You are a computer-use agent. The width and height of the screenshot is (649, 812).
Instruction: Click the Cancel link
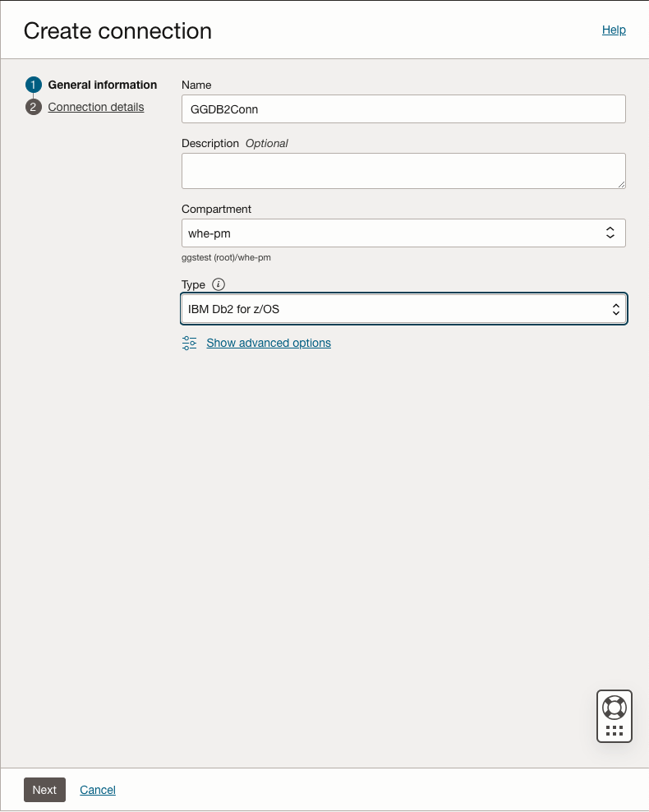click(x=98, y=790)
